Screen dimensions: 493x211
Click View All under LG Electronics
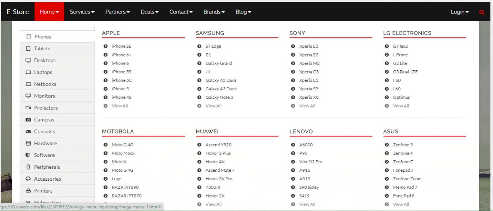pyautogui.click(x=401, y=106)
